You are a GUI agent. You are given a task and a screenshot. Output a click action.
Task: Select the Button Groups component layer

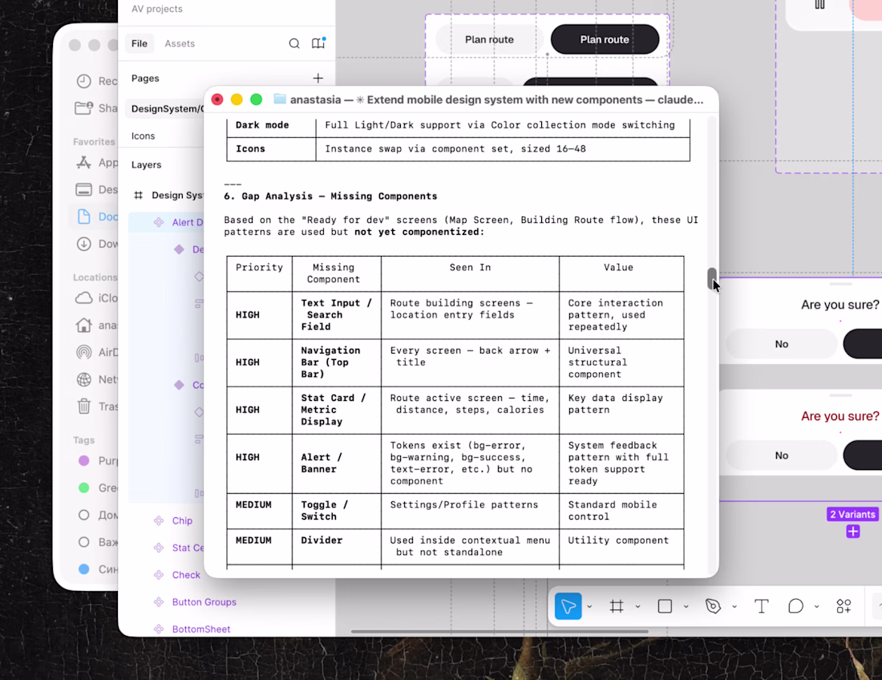(204, 602)
